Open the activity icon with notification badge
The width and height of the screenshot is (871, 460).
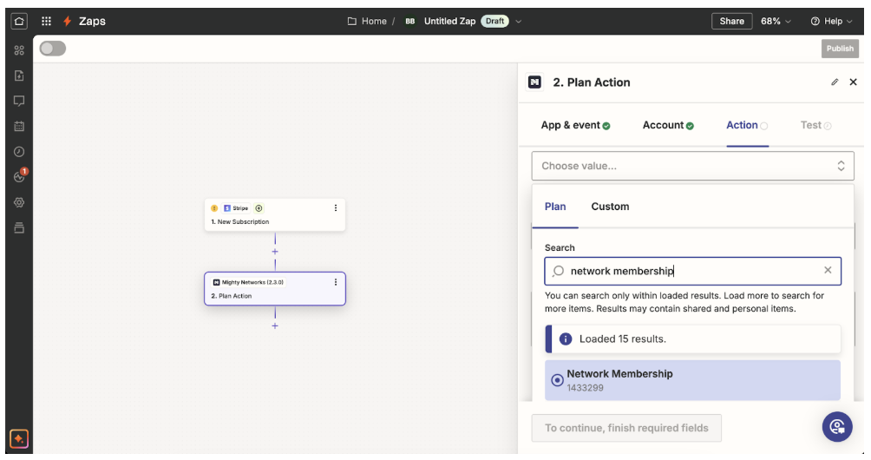[x=20, y=176]
